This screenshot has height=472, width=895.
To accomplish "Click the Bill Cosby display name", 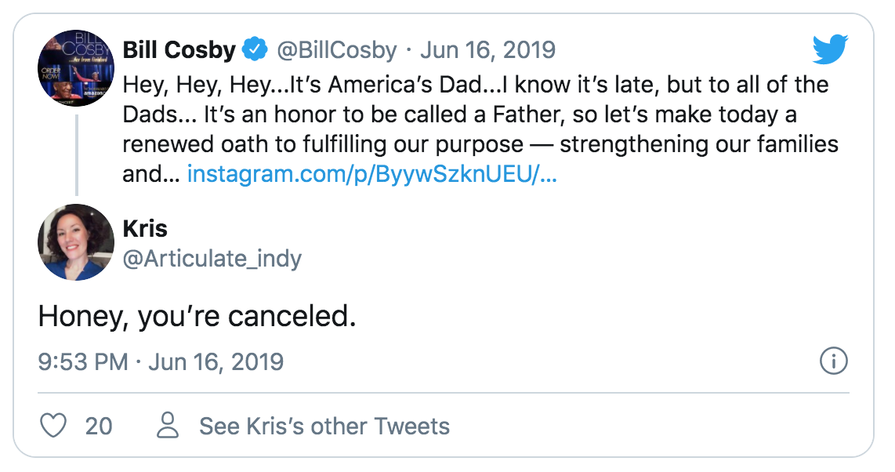I will click(x=179, y=50).
